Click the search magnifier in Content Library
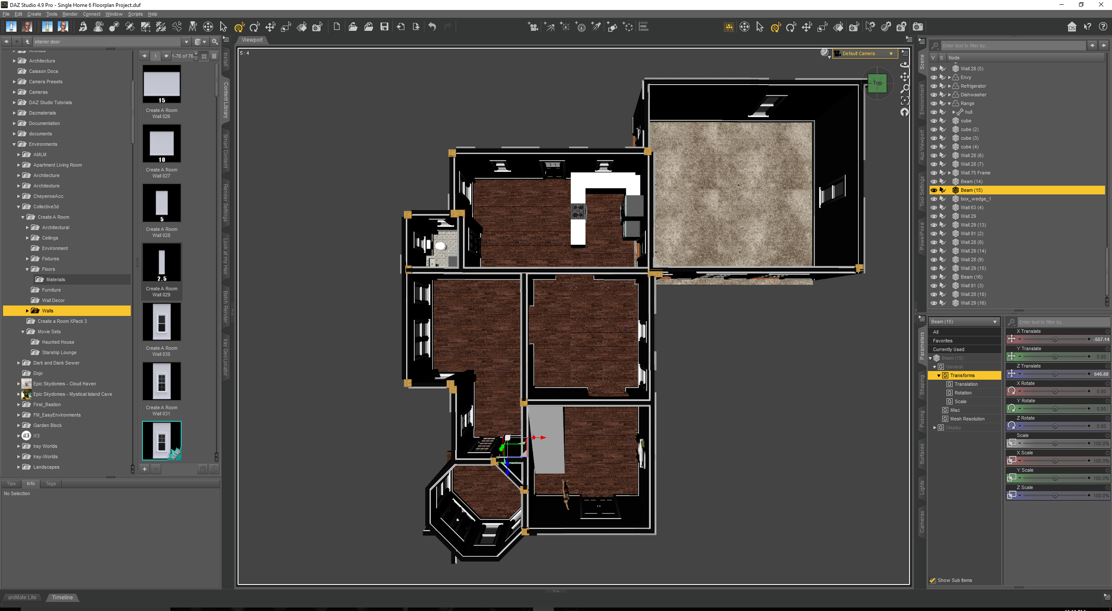The image size is (1112, 611). pos(215,42)
